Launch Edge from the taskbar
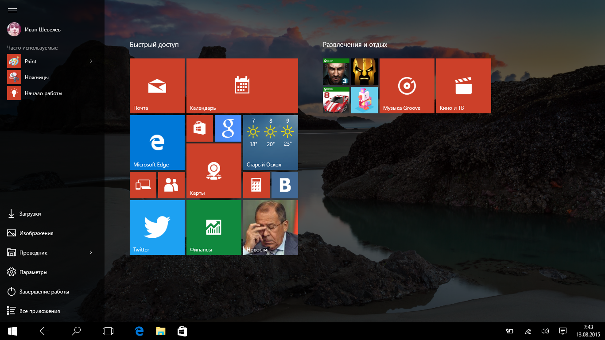Viewport: 605px width, 340px height. 139,331
